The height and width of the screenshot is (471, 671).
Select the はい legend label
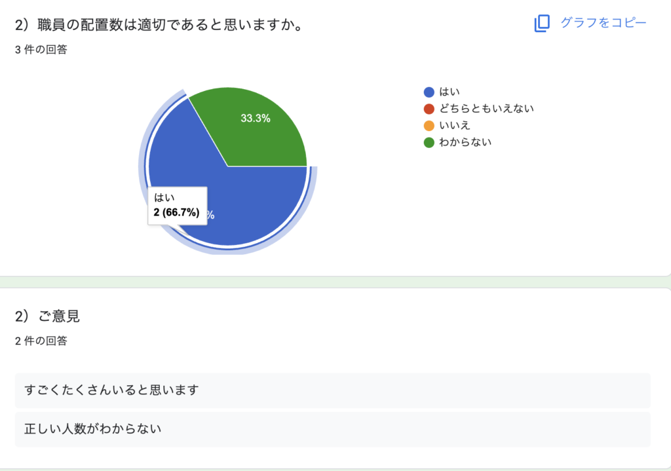(450, 92)
